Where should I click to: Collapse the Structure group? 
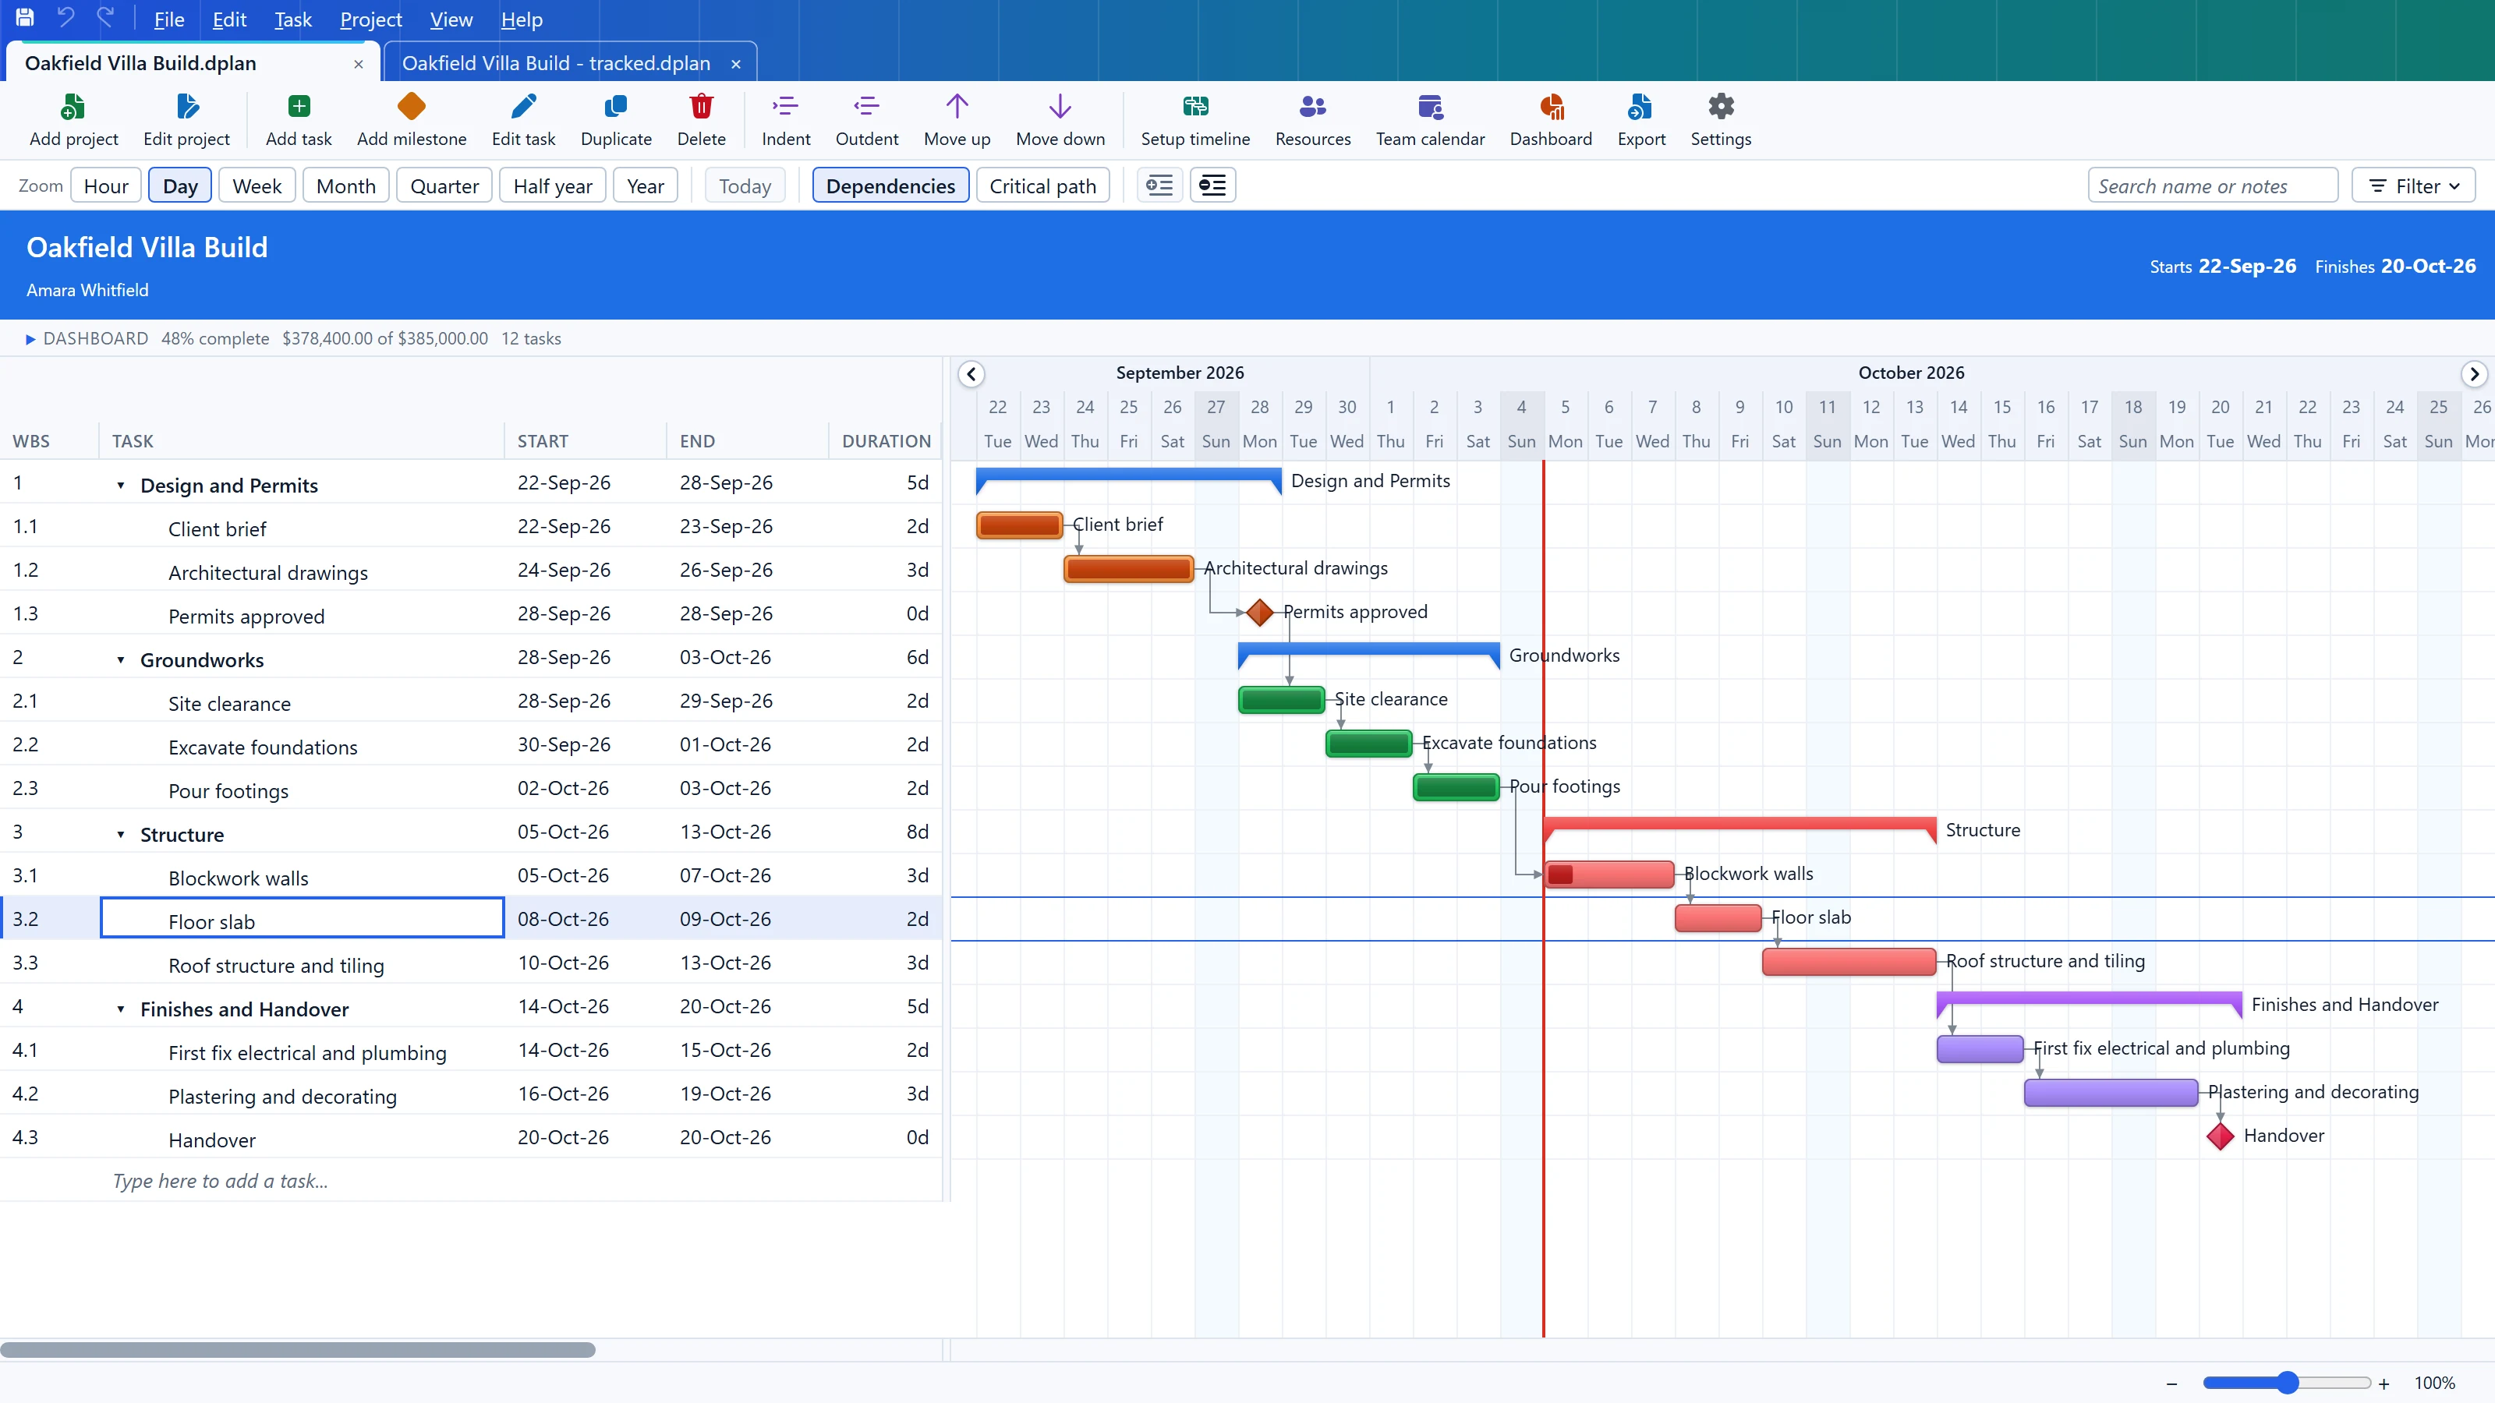[x=121, y=835]
